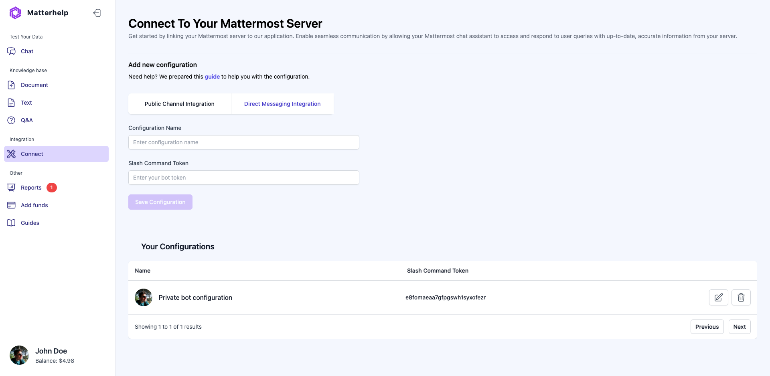Click the Private bot configuration avatar
This screenshot has height=376, width=770.
tap(144, 297)
